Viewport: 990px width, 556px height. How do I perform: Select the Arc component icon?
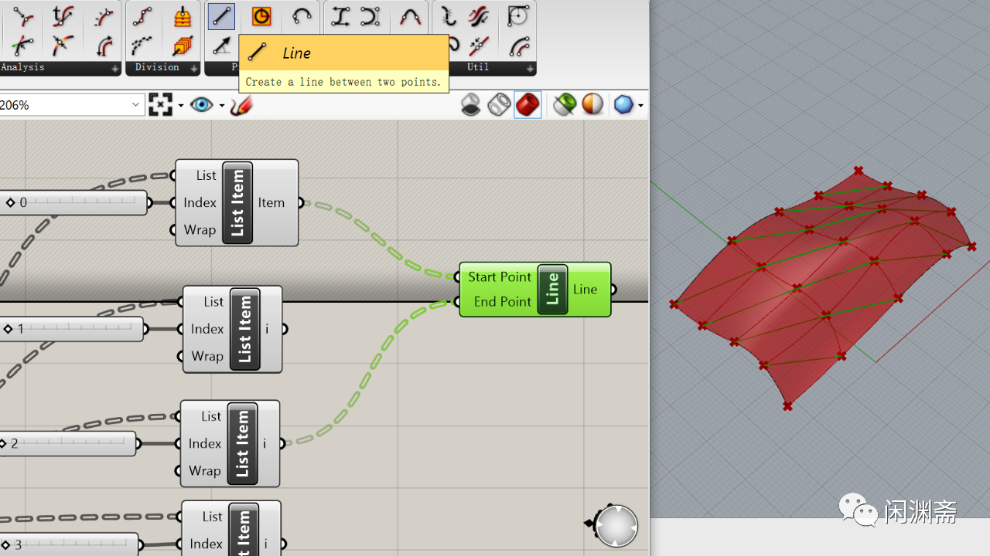302,16
